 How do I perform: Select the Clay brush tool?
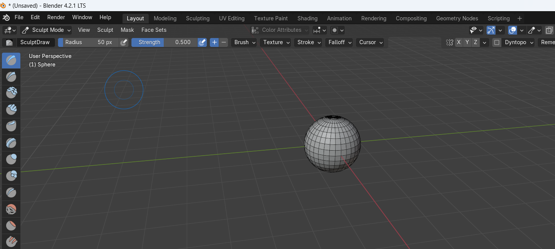11,93
